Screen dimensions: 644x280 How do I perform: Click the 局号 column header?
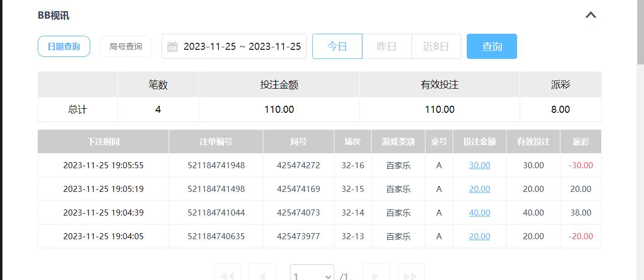(x=299, y=142)
